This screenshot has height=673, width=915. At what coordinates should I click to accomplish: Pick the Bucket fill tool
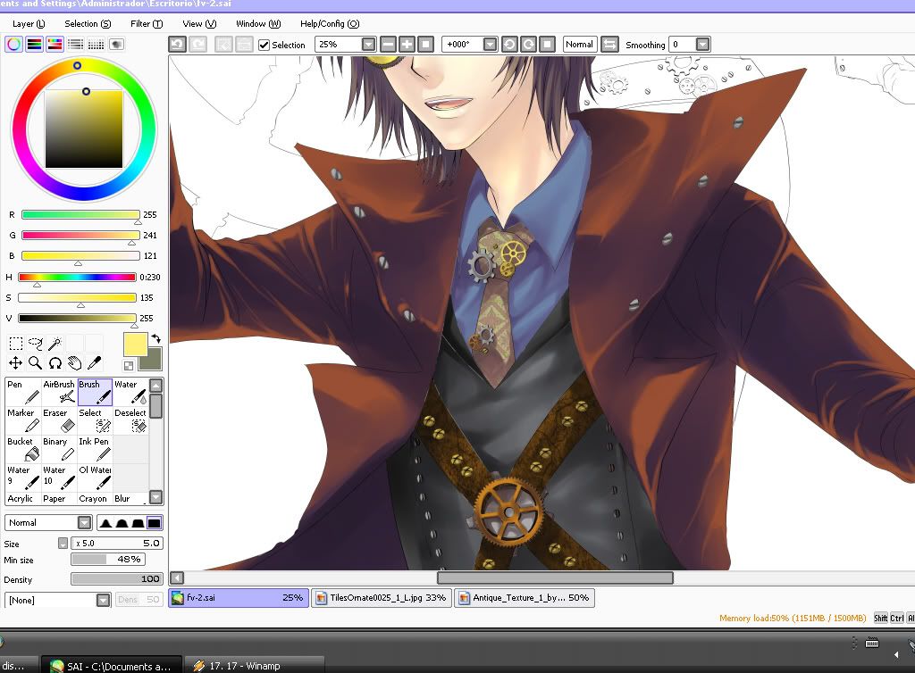point(22,449)
